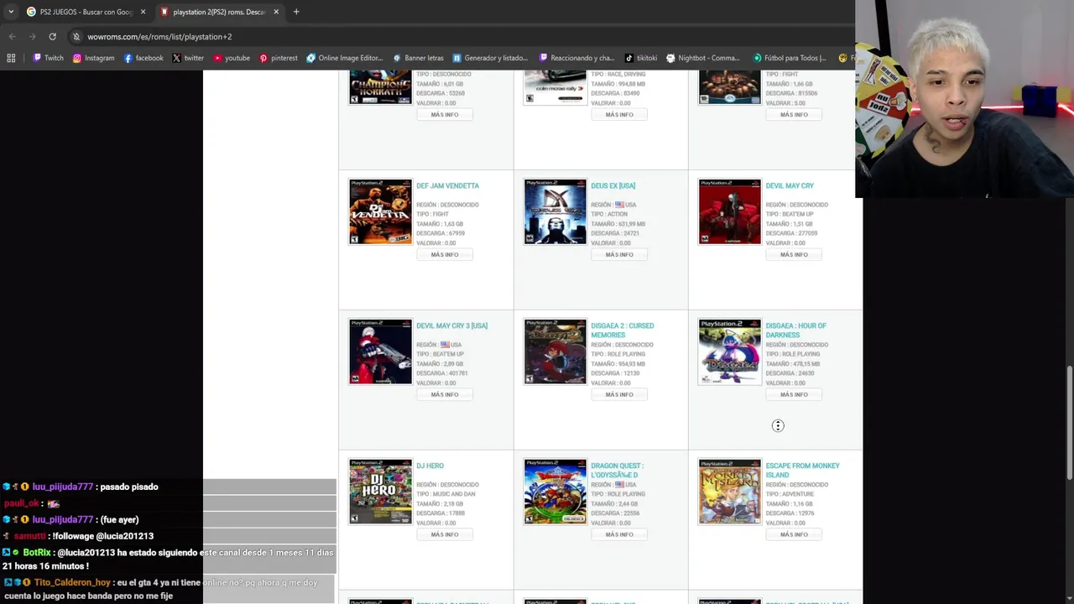
Task: Click Más Info for Deus Ex
Action: coord(619,254)
